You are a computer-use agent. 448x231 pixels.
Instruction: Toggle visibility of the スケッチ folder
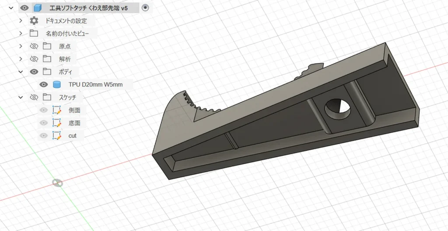pos(34,97)
